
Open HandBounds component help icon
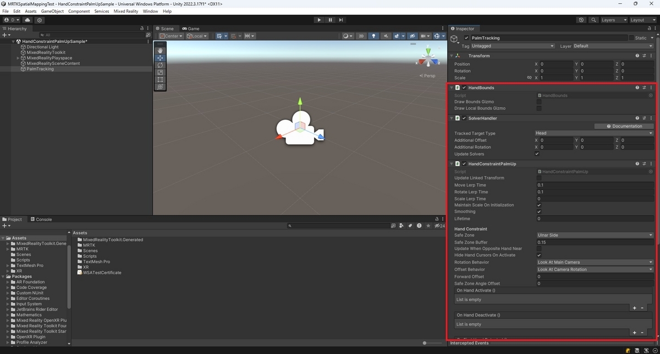click(x=637, y=88)
